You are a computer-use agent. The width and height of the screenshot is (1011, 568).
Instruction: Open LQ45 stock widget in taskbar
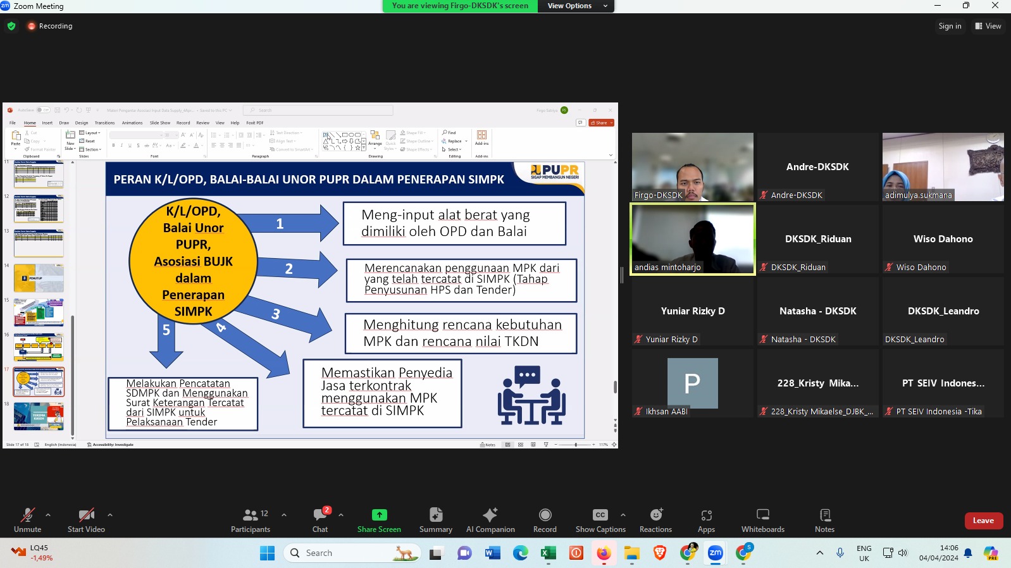click(x=32, y=553)
